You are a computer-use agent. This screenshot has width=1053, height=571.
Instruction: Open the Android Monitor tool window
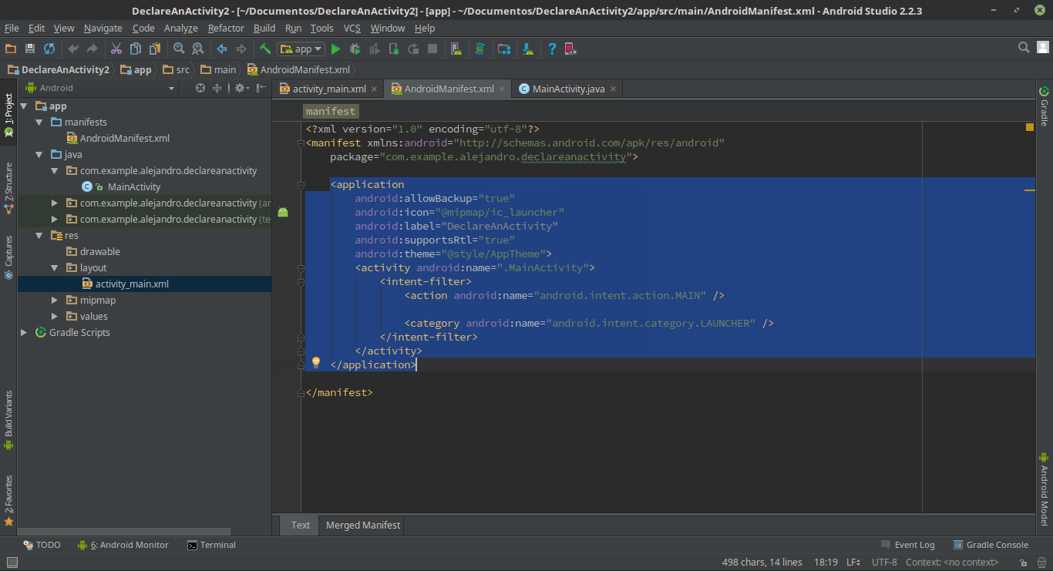(x=123, y=545)
